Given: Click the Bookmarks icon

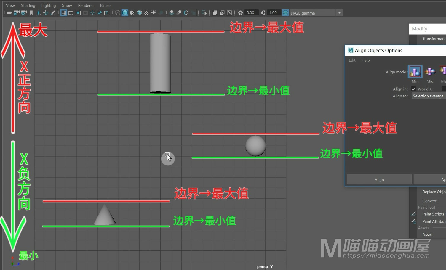Looking at the screenshot, I should (x=31, y=13).
